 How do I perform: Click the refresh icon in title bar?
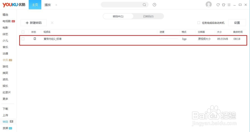click(218, 5)
